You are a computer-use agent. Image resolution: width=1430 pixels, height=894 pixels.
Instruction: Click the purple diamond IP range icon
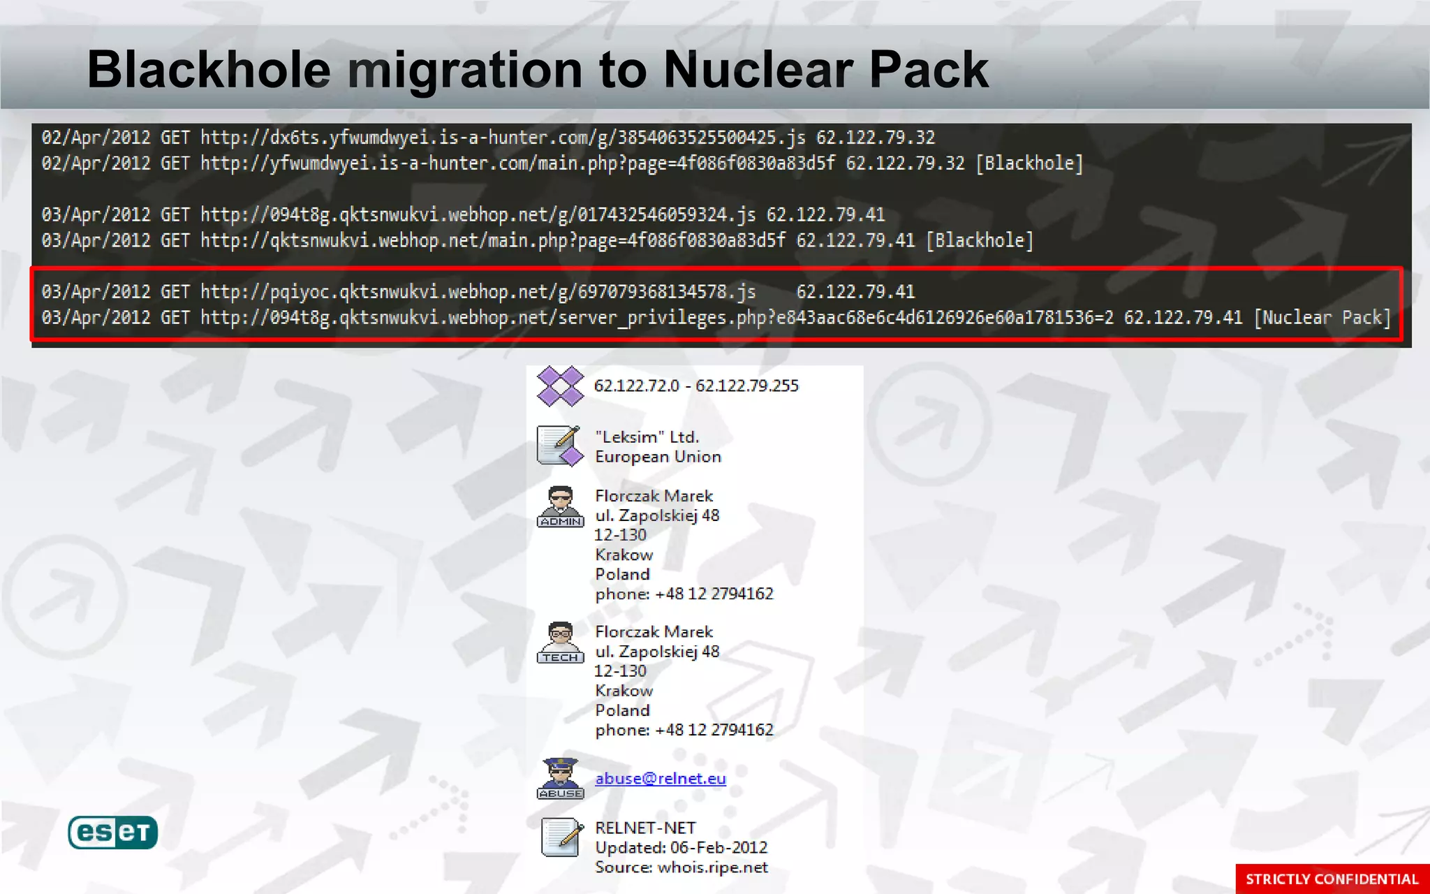[x=560, y=386]
